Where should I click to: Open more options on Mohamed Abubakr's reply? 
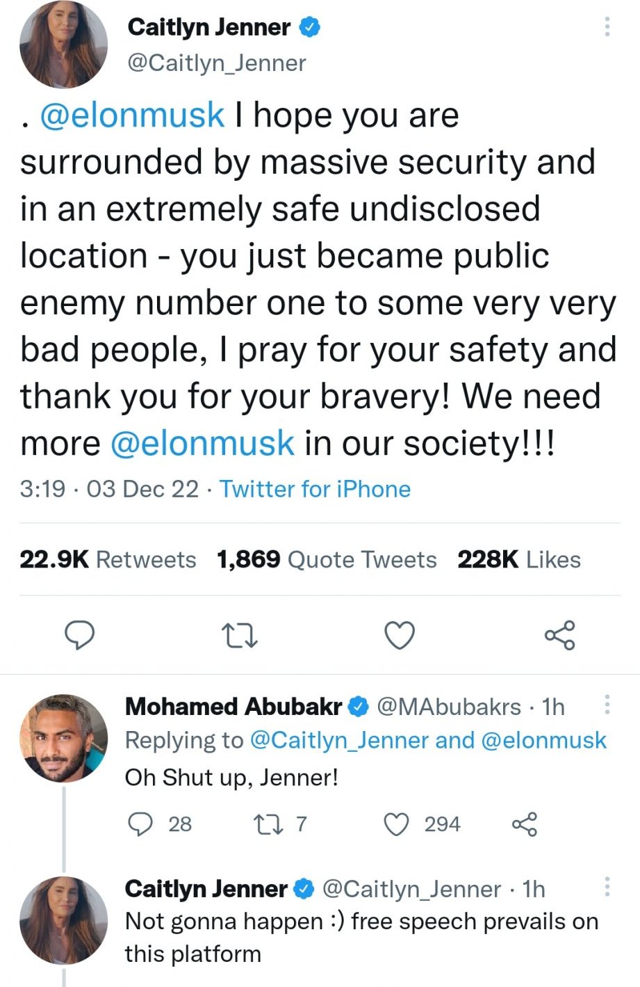(607, 705)
